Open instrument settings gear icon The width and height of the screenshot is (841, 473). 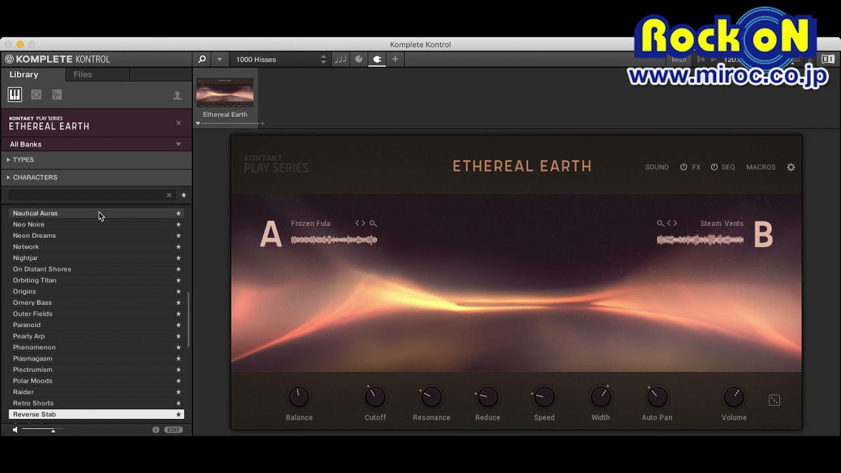click(791, 167)
